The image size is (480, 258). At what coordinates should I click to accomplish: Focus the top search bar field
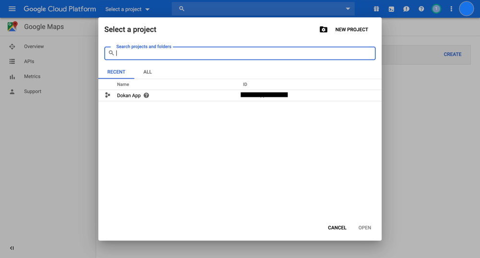pyautogui.click(x=263, y=9)
